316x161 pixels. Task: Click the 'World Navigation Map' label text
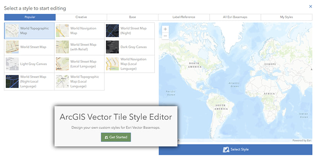tap(83, 31)
